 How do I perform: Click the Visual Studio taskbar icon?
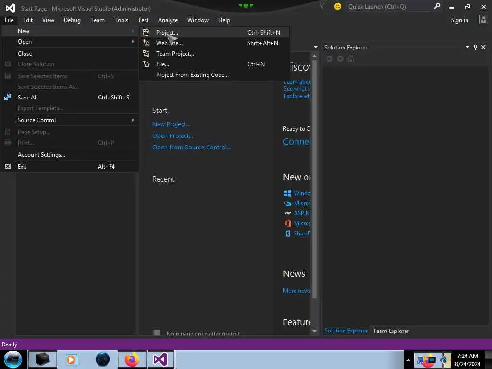[160, 359]
